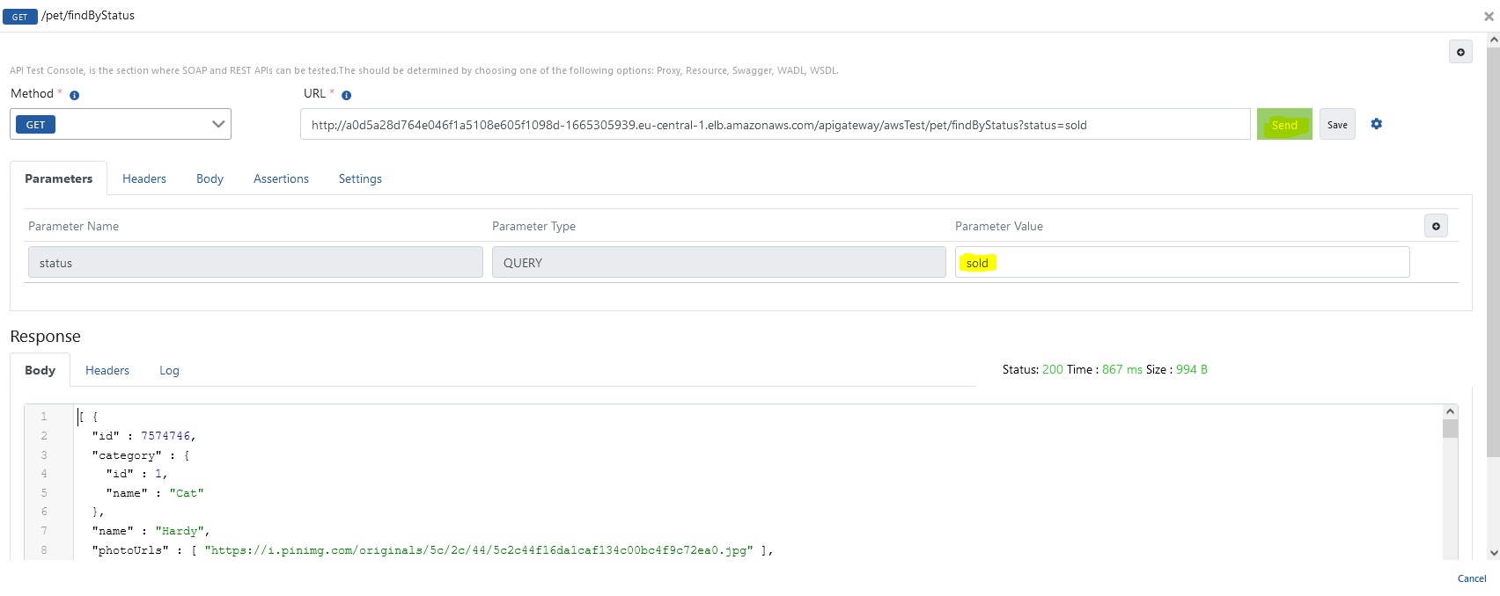1500x596 pixels.
Task: Click response body scrollbar up arrow
Action: coord(1450,411)
